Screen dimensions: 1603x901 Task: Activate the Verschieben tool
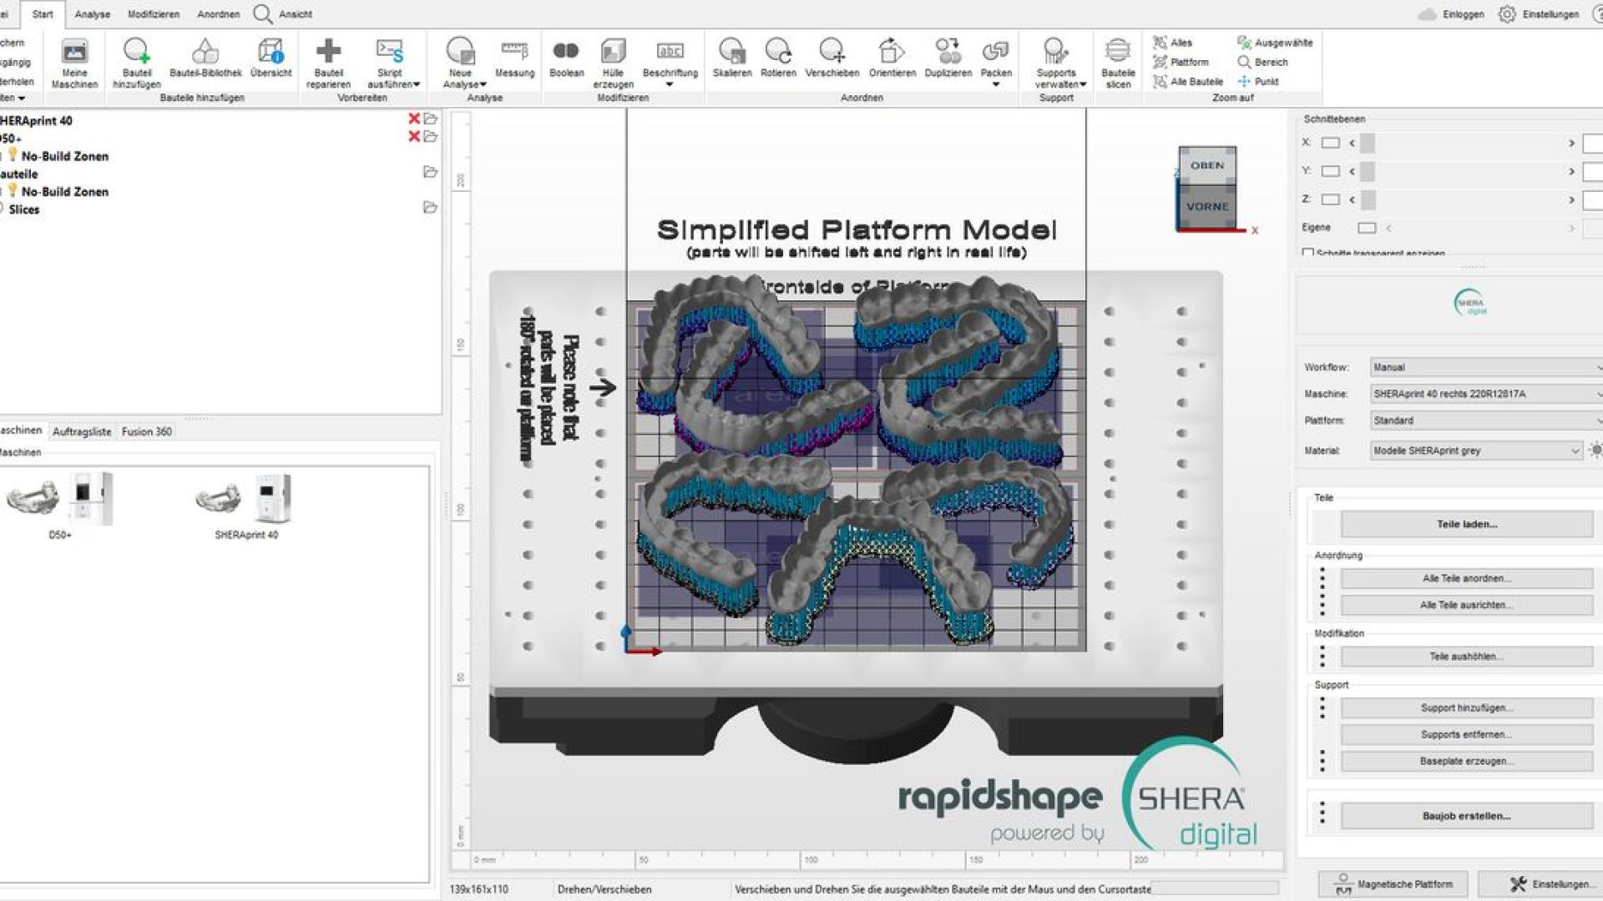click(832, 58)
